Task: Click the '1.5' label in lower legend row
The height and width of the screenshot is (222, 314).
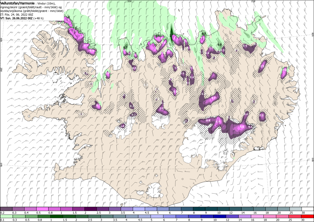Action: coord(65,220)
